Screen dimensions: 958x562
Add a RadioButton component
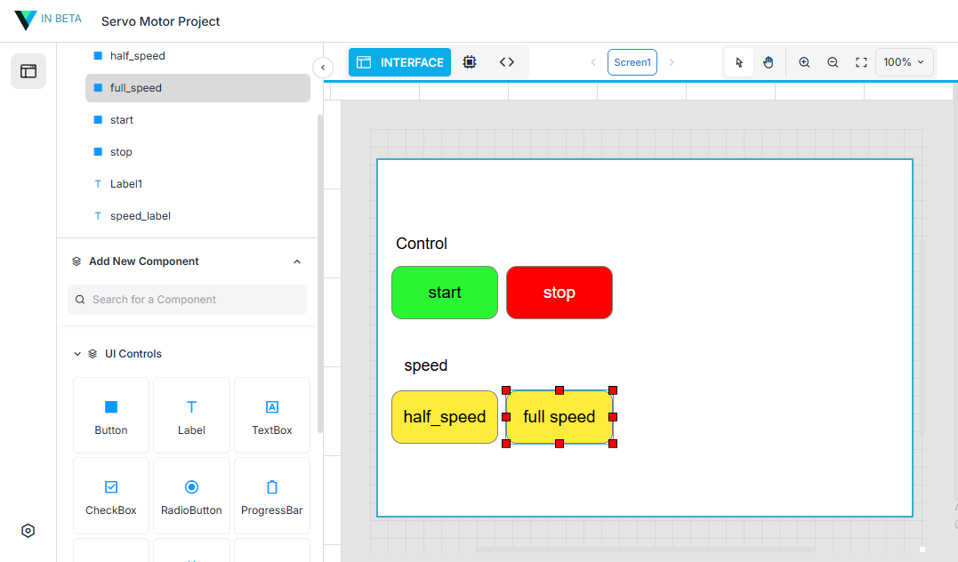click(191, 495)
